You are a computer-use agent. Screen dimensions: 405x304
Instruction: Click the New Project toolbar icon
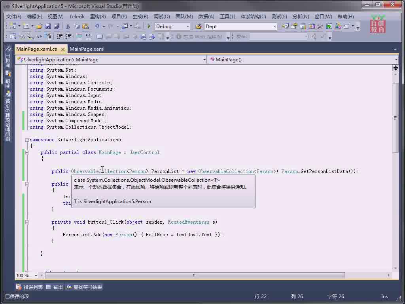click(13, 26)
